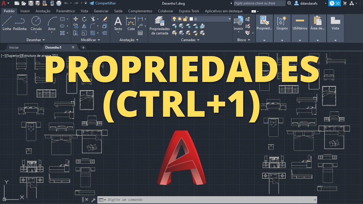
Task: Toggle layer freeze sun icon
Action: click(x=180, y=19)
